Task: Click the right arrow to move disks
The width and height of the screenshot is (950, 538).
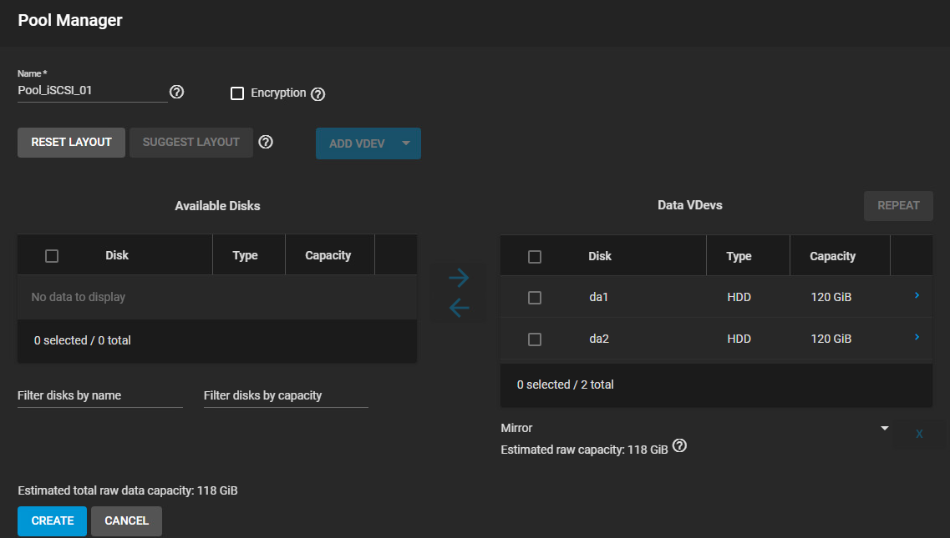Action: pos(458,277)
